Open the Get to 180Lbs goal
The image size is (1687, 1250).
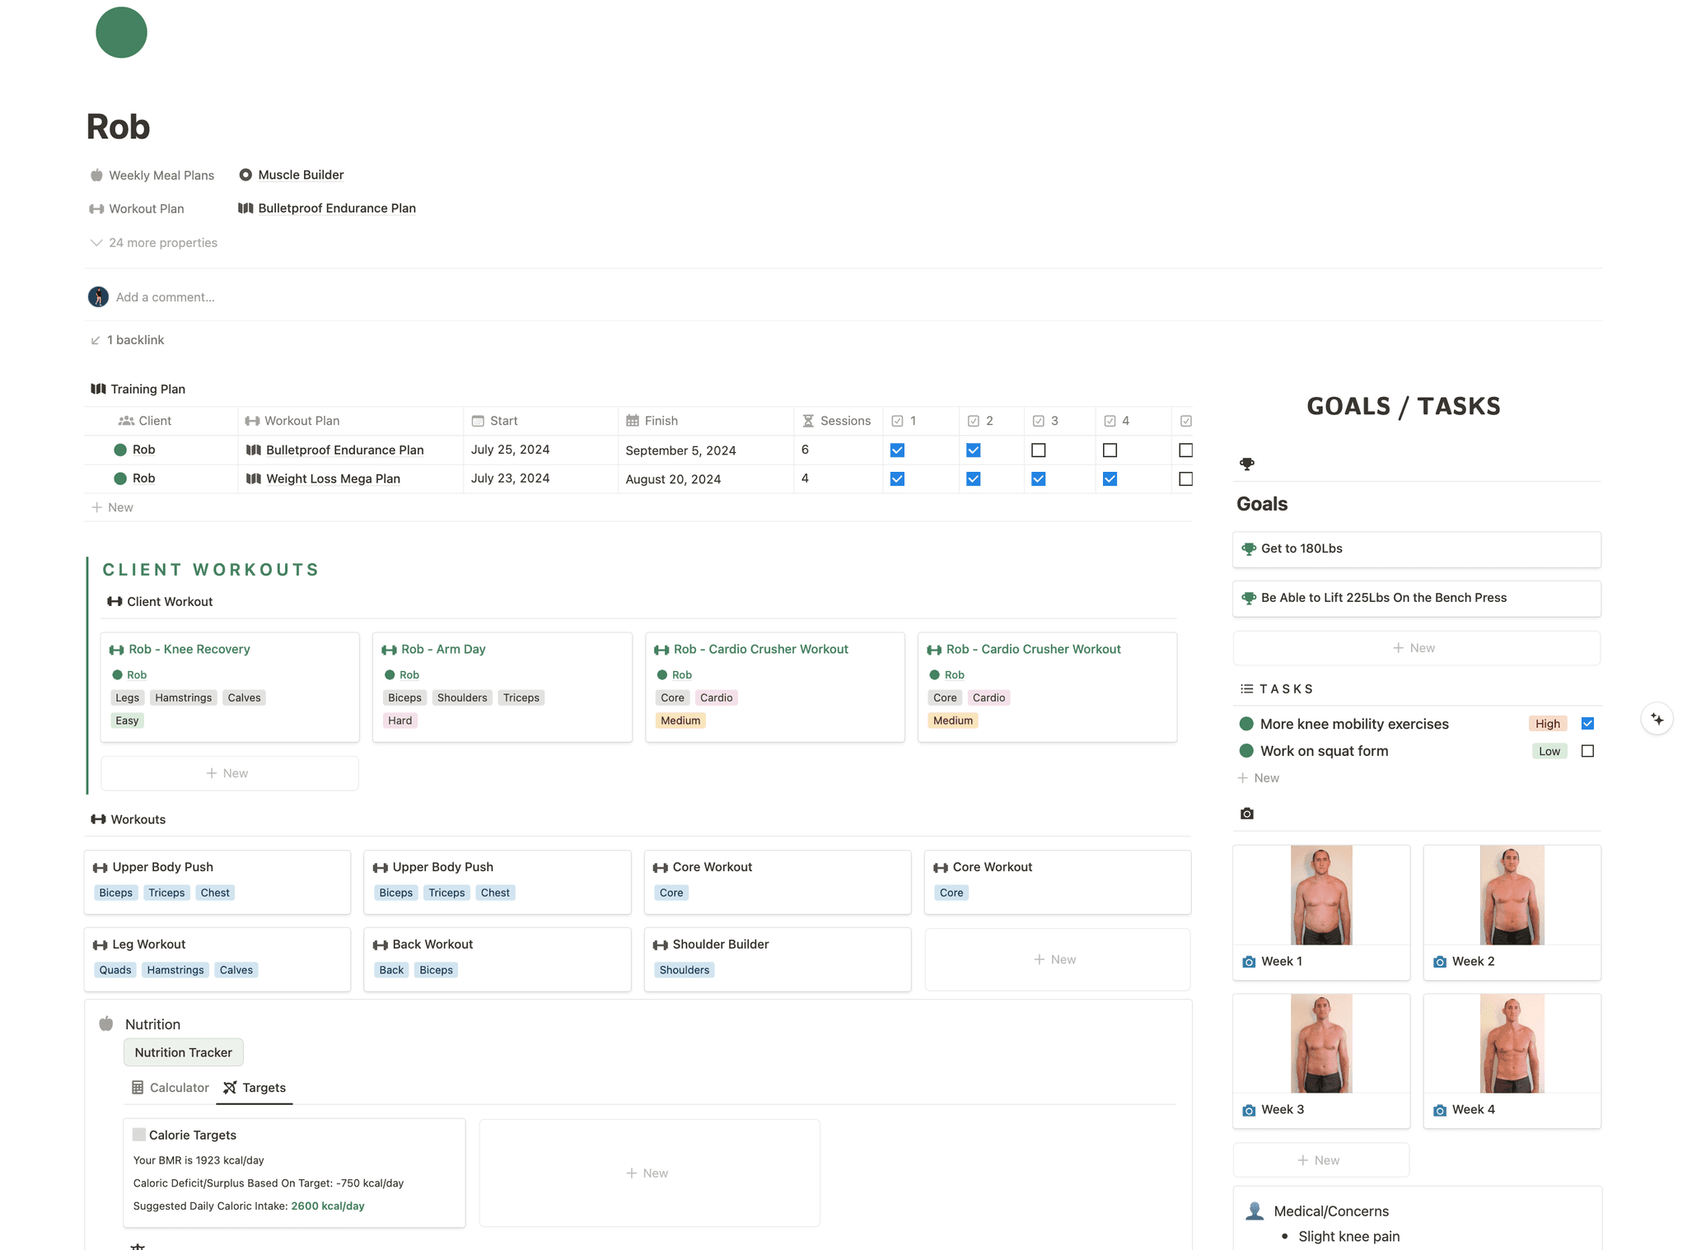click(1301, 548)
